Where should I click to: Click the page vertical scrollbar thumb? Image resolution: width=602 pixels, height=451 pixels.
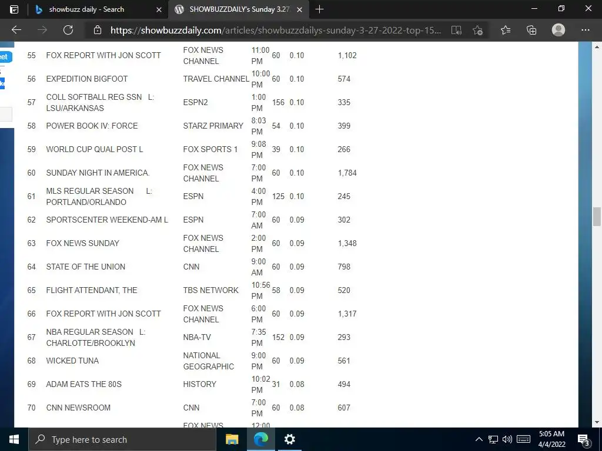coord(596,217)
